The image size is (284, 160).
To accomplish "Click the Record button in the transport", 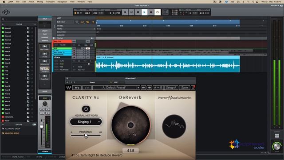I will pos(151,12).
